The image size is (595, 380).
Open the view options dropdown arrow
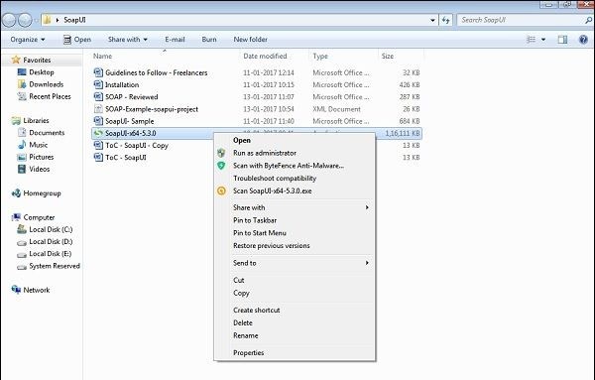click(x=543, y=40)
